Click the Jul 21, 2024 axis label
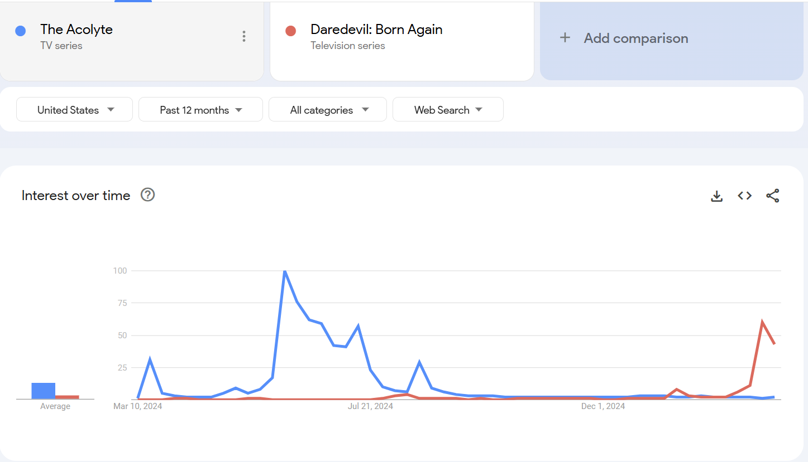The height and width of the screenshot is (462, 808). coord(370,406)
